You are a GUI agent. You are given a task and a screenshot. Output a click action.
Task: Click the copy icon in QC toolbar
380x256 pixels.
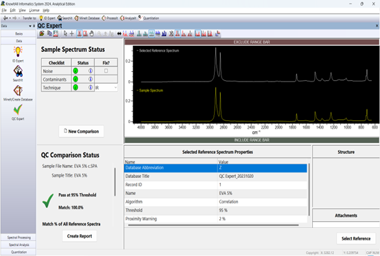click(x=49, y=34)
